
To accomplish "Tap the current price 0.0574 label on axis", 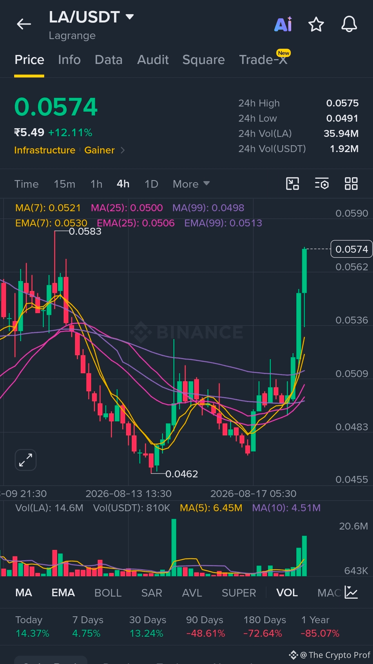I will 352,249.
